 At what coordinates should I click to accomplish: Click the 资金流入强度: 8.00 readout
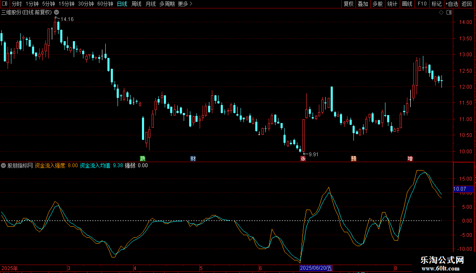click(x=56, y=165)
